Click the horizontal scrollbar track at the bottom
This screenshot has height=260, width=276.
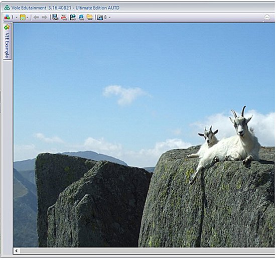(147, 250)
